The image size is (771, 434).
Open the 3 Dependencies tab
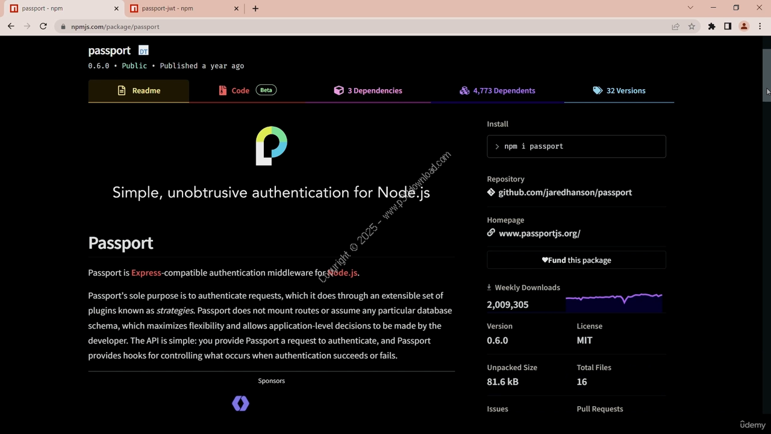click(x=368, y=90)
